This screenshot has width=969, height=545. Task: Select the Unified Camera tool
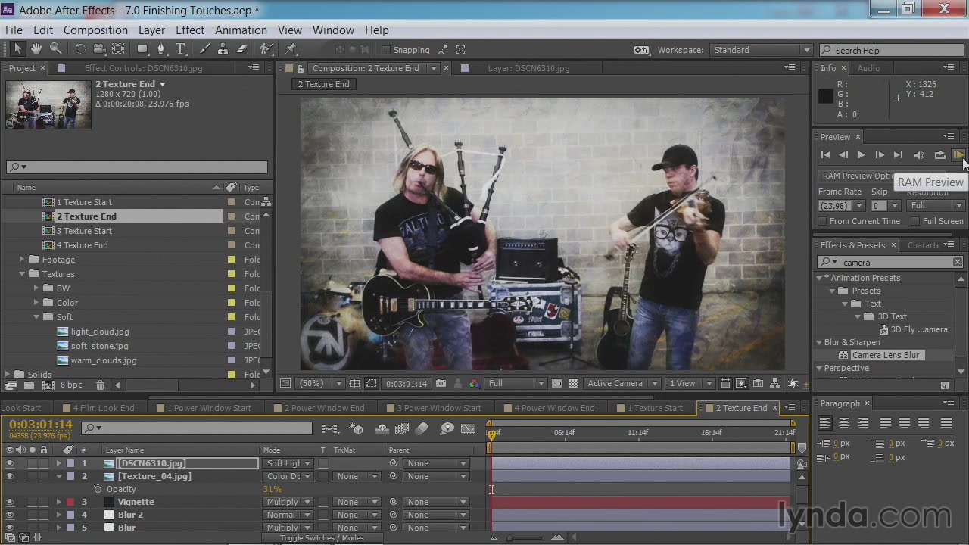[x=99, y=49]
